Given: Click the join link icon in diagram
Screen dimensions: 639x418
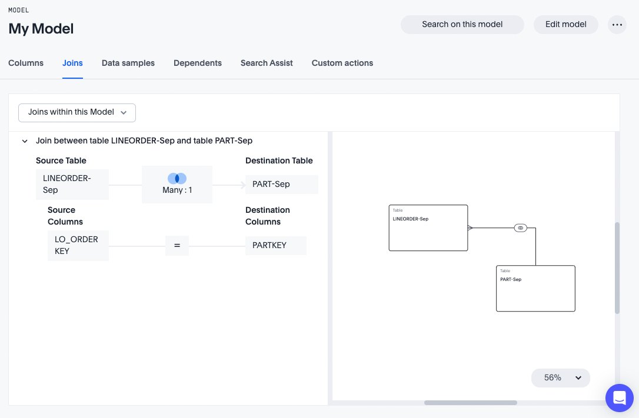Looking at the screenshot, I should (x=520, y=228).
